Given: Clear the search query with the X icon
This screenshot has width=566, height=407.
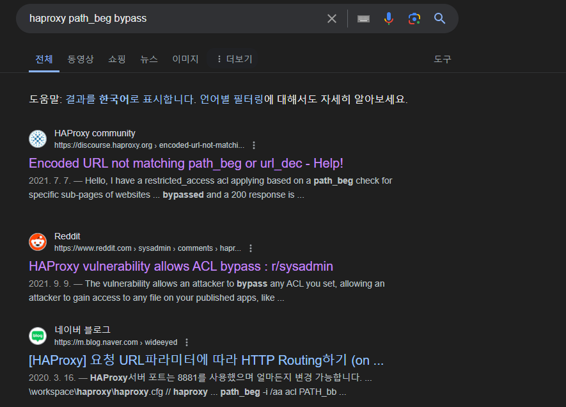Looking at the screenshot, I should click(332, 19).
